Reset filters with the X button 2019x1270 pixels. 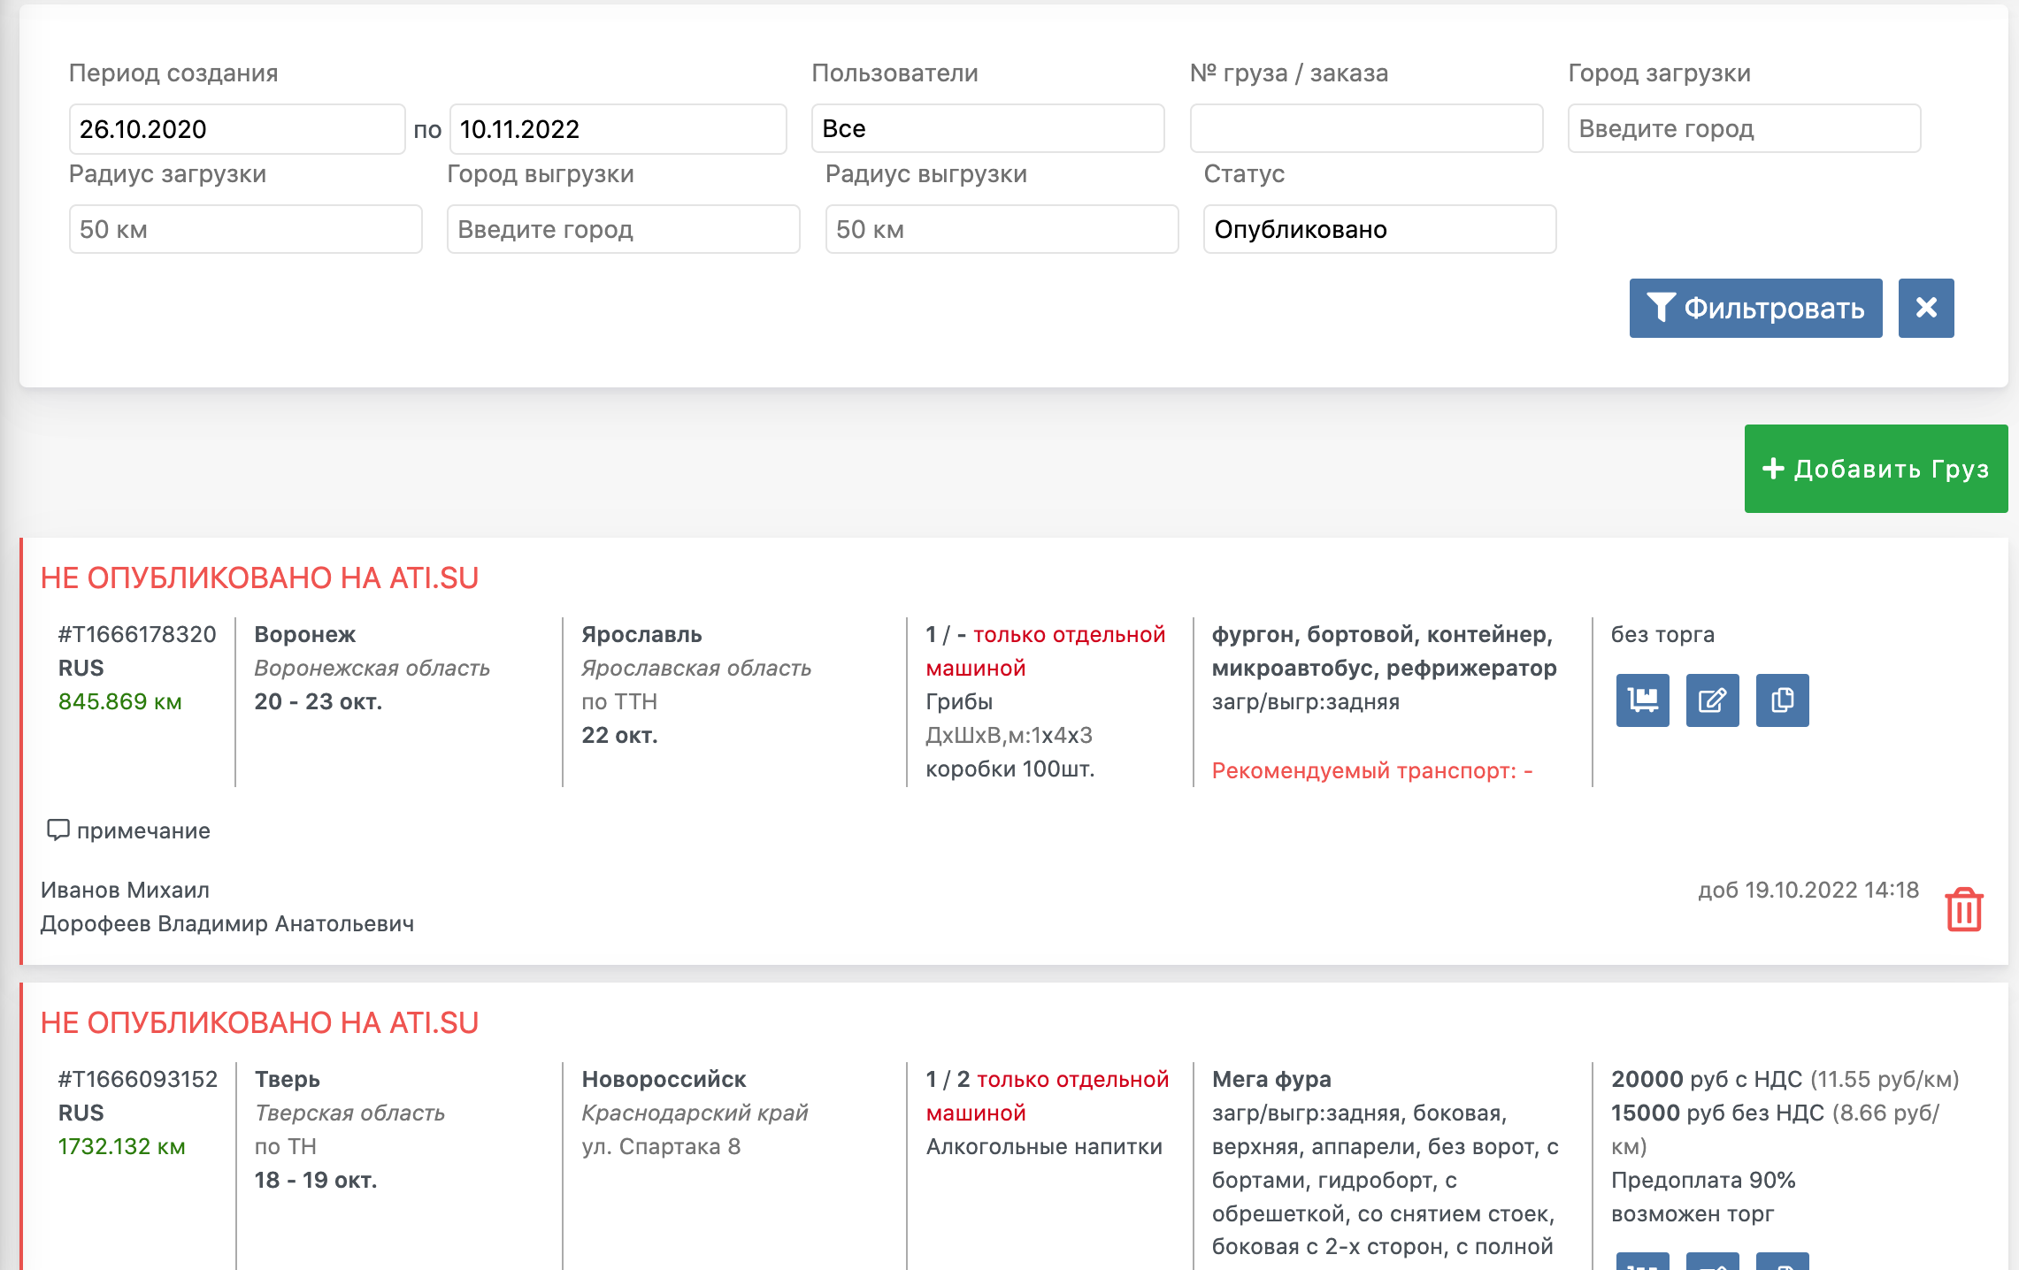click(x=1926, y=308)
